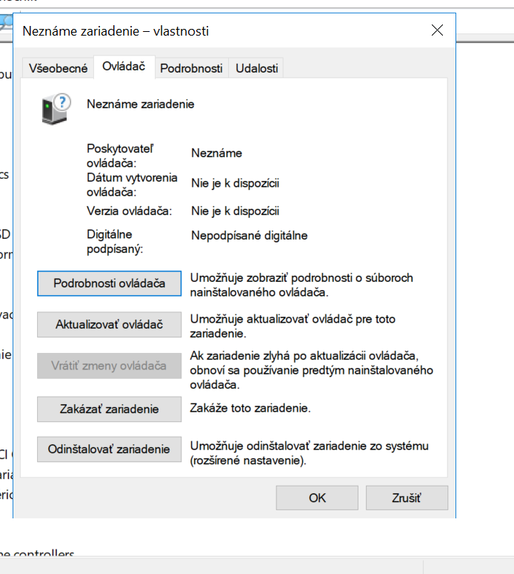
Task: Click the 'Digitálne podpísaný:' label
Action: tap(114, 242)
